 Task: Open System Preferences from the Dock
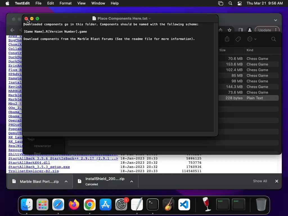click(121, 204)
